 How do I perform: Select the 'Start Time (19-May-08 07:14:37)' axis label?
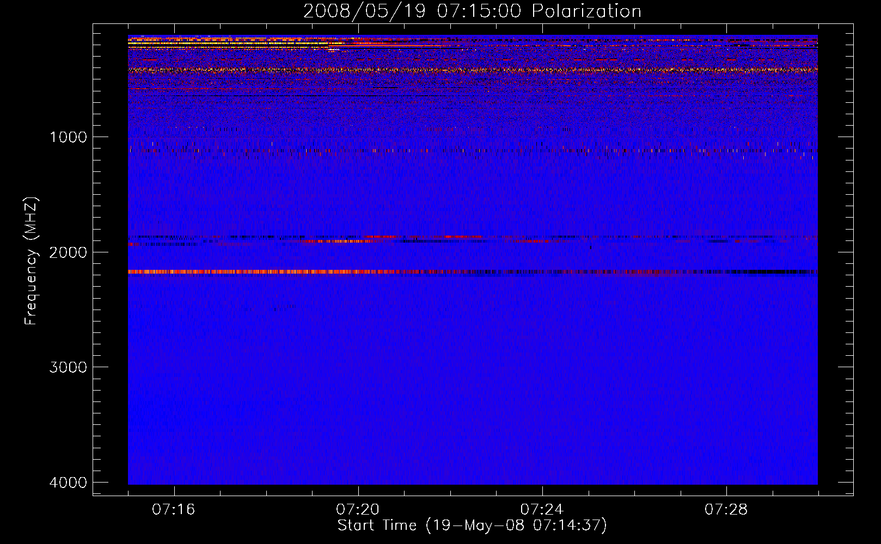pos(472,526)
